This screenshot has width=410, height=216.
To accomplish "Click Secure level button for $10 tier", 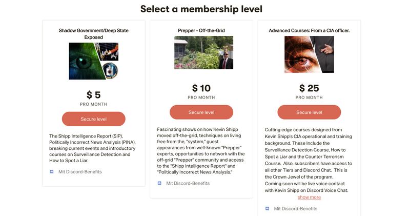I will click(201, 112).
